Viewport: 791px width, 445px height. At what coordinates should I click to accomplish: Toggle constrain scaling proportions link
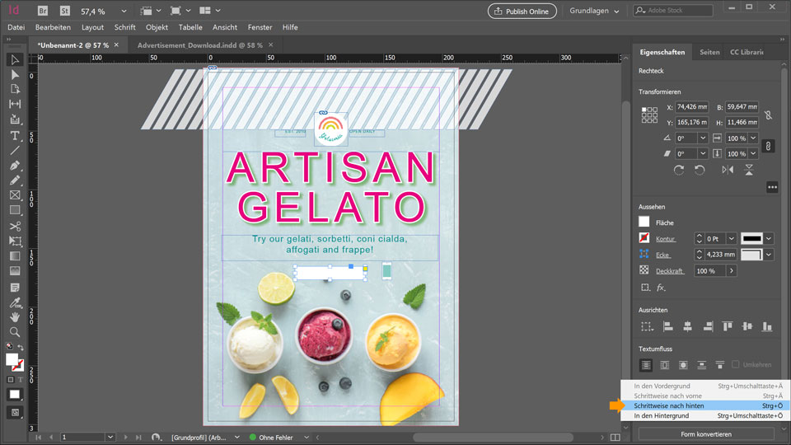(768, 146)
